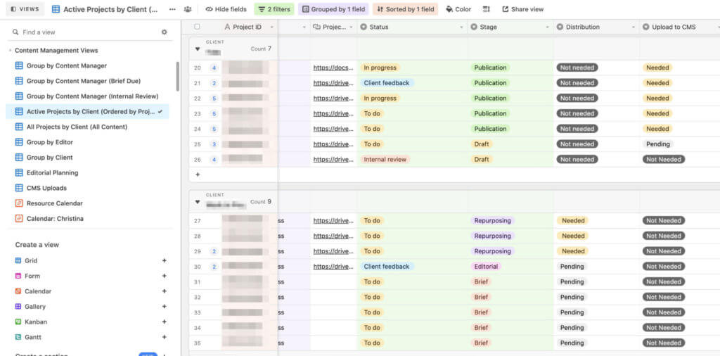The width and height of the screenshot is (720, 356).
Task: Collapse the first client group (Count 7)
Action: coord(198,49)
